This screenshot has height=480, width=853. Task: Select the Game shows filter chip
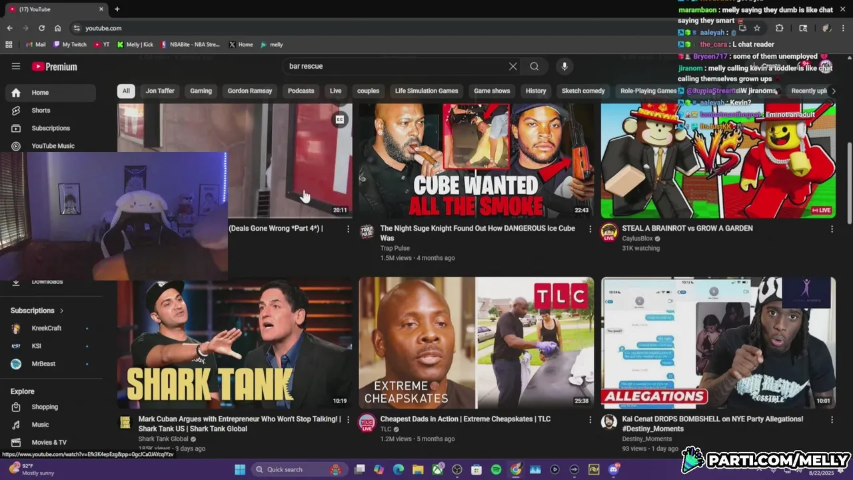[x=492, y=91]
